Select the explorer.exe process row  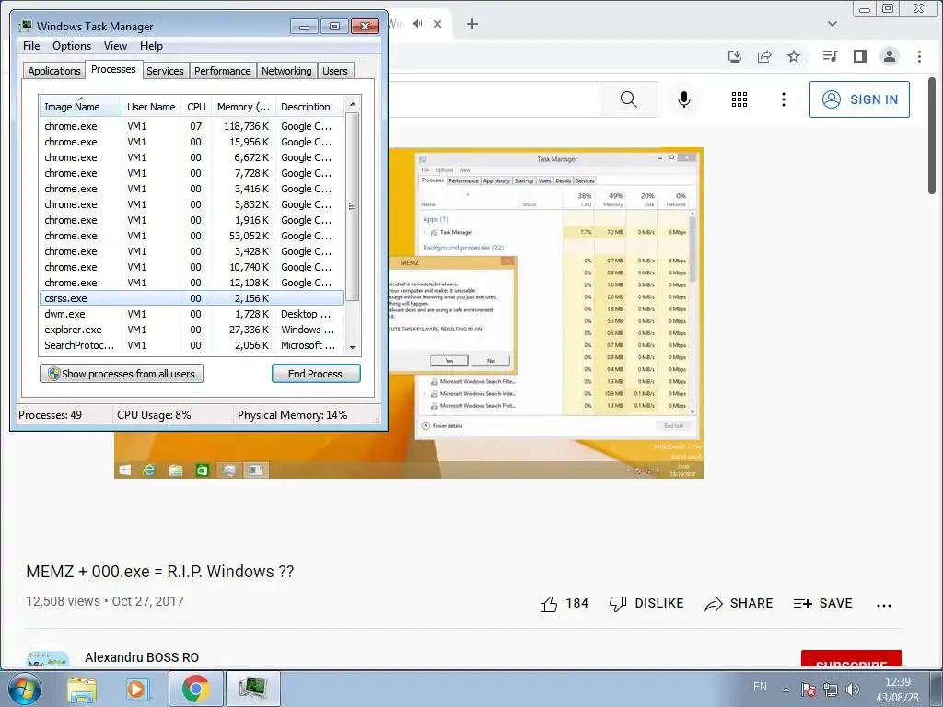coord(192,330)
